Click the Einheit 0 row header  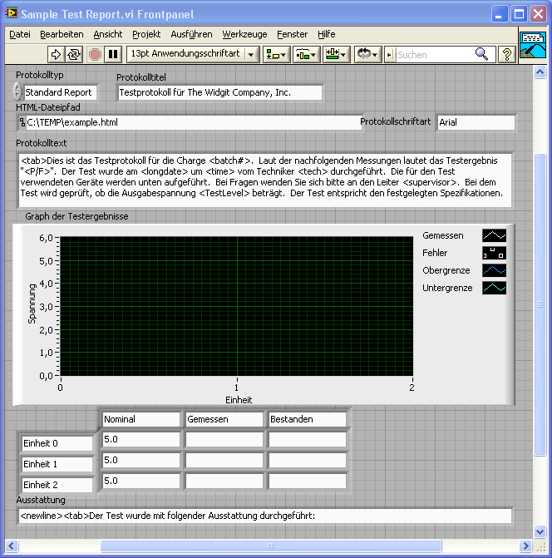(57, 443)
